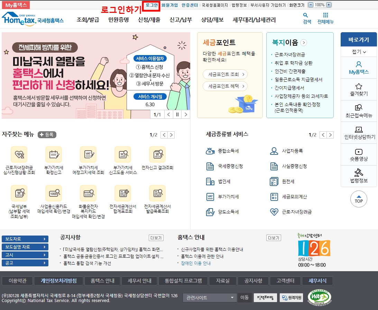The width and height of the screenshot is (378, 310).
Task: Open 개인정보처리방침 footer link
Action: (58, 281)
